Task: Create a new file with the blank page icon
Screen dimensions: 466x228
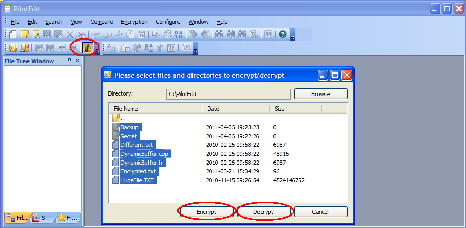Action: [13, 34]
